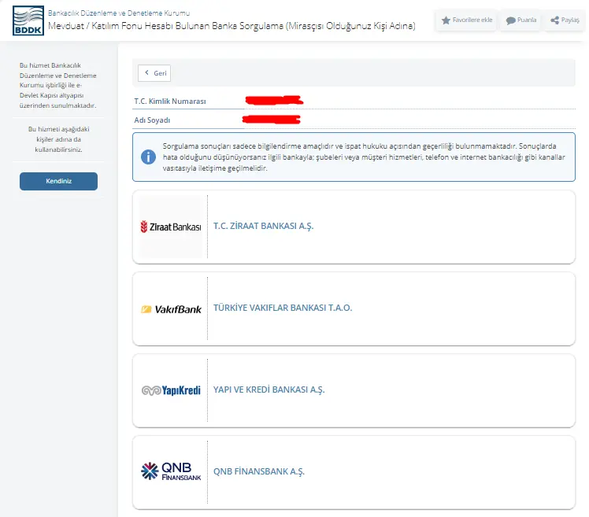Open YAPI VE KREDİ BANKASI A.Ş. link
Viewport: 589px width, 517px height.
point(269,390)
